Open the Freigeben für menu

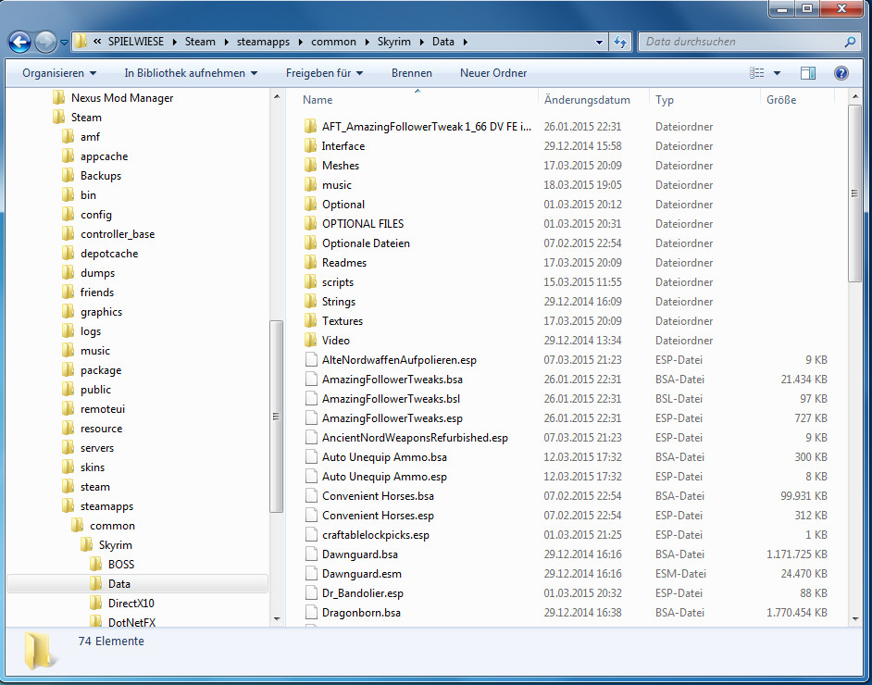(x=324, y=73)
